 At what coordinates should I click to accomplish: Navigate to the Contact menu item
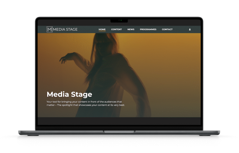coord(167,29)
